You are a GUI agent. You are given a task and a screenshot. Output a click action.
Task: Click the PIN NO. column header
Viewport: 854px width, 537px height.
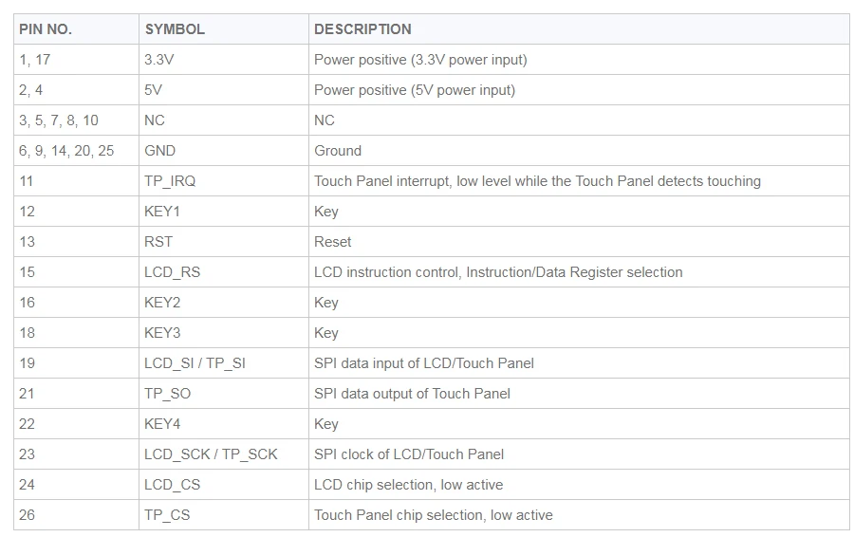coord(76,28)
